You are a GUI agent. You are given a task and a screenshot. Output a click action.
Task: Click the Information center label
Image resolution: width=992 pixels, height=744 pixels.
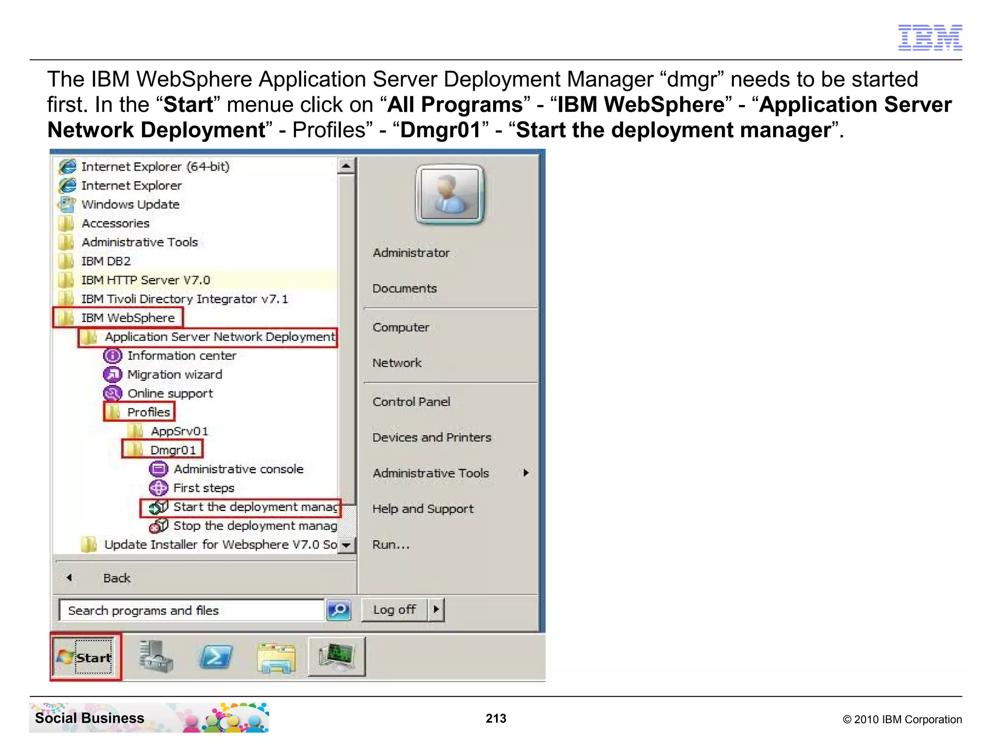click(x=182, y=356)
